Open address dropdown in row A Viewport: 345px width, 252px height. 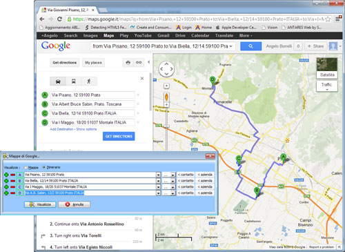point(158,175)
